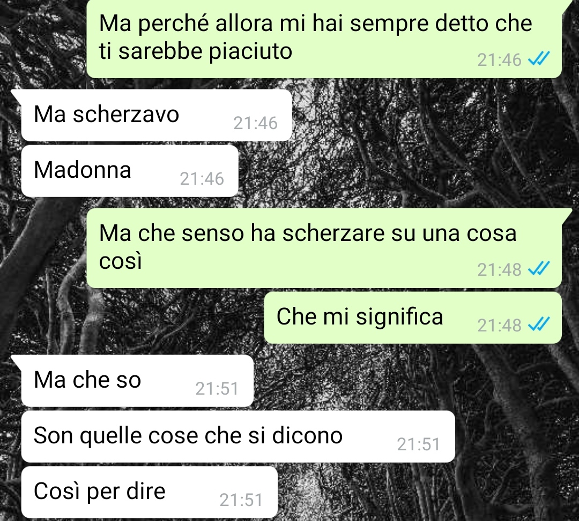
Task: Select 'Son quelle cose che si dicono' message
Action: pos(238,436)
